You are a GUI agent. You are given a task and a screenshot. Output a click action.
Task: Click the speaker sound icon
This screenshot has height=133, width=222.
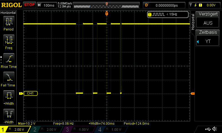pos(215,129)
